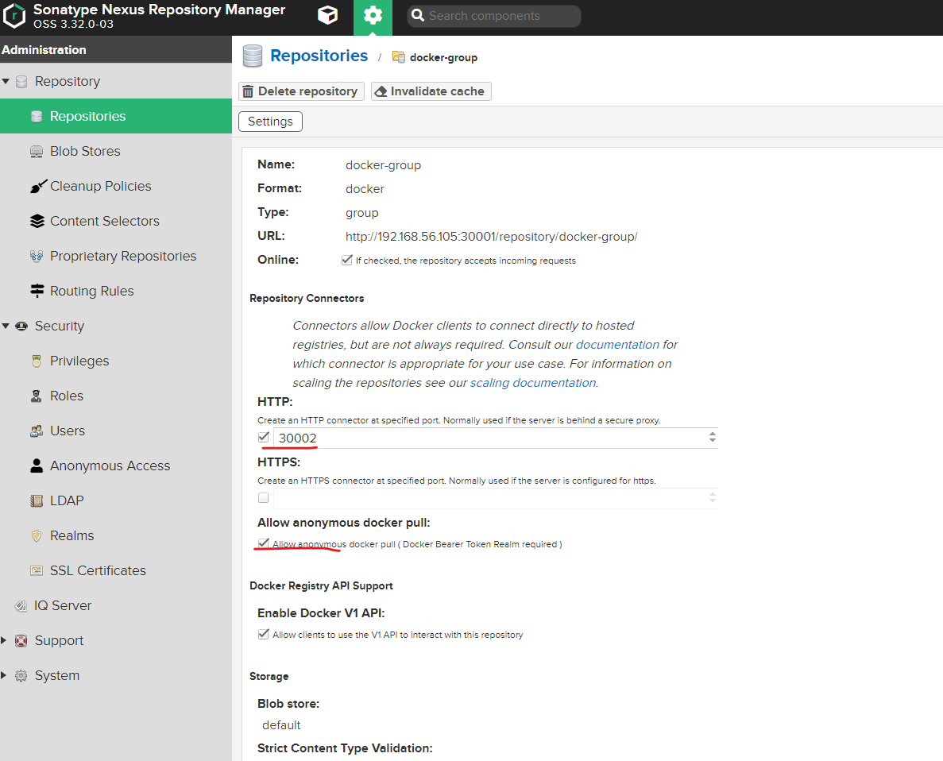Click the Blob Stores sidebar icon
The height and width of the screenshot is (761, 943).
pyautogui.click(x=37, y=151)
